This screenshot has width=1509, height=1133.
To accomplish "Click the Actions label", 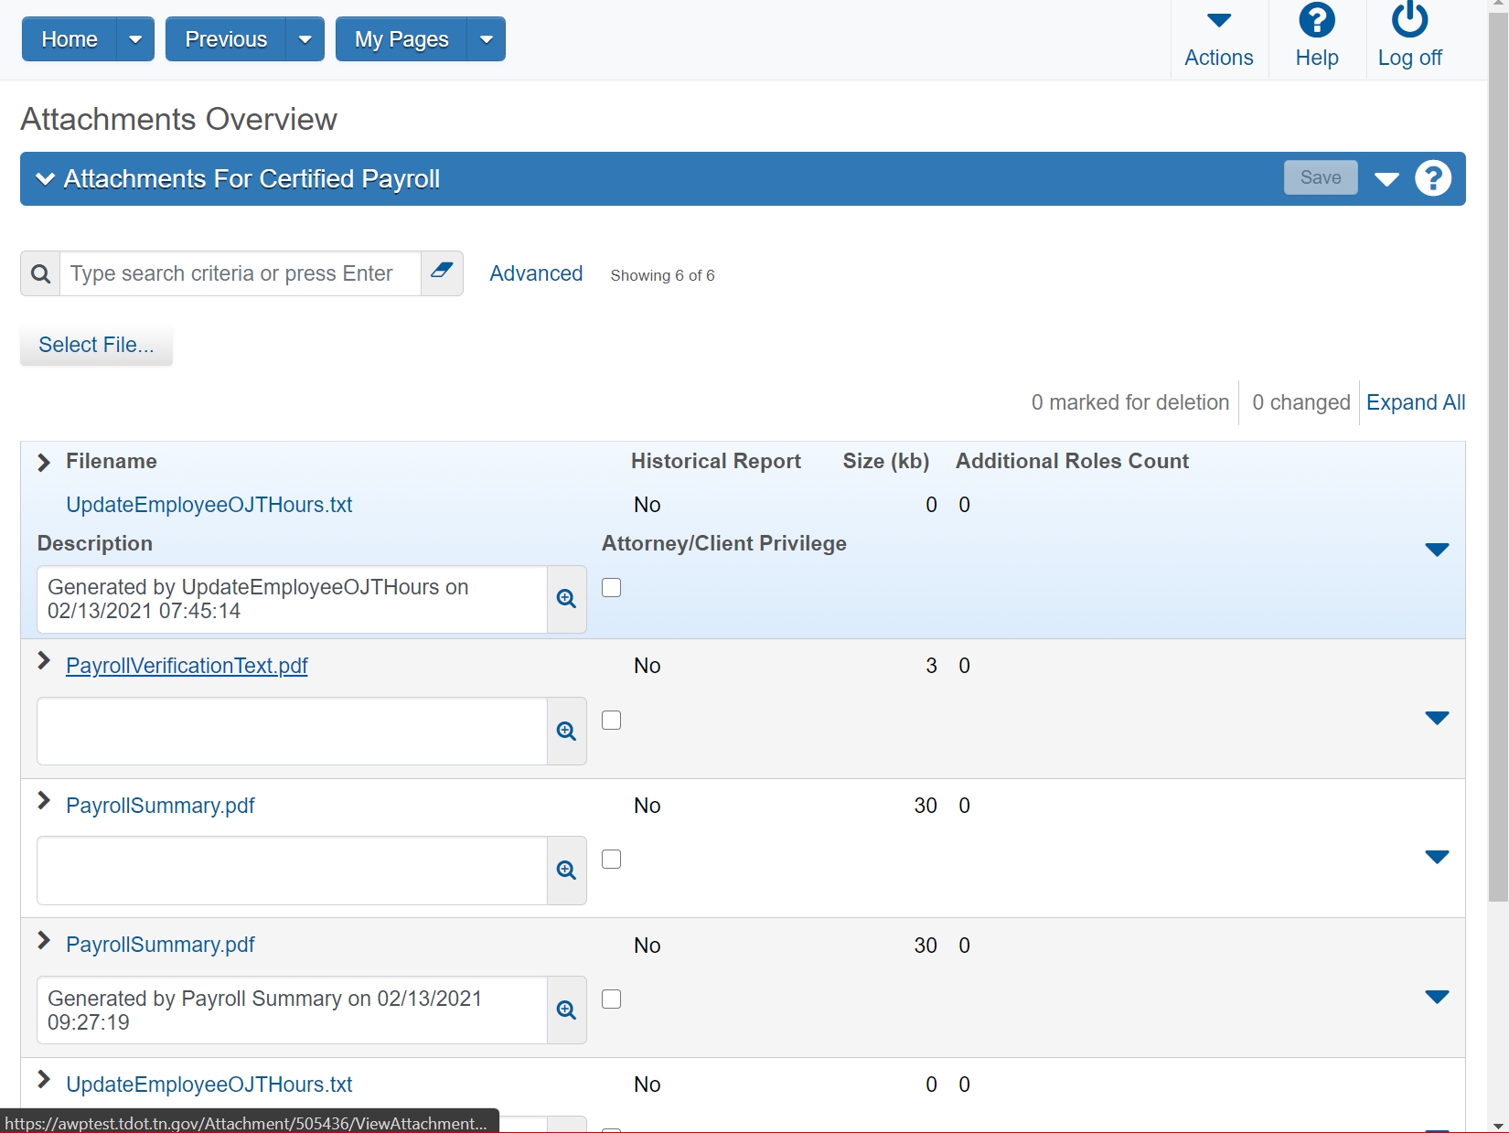I will pos(1219,58).
